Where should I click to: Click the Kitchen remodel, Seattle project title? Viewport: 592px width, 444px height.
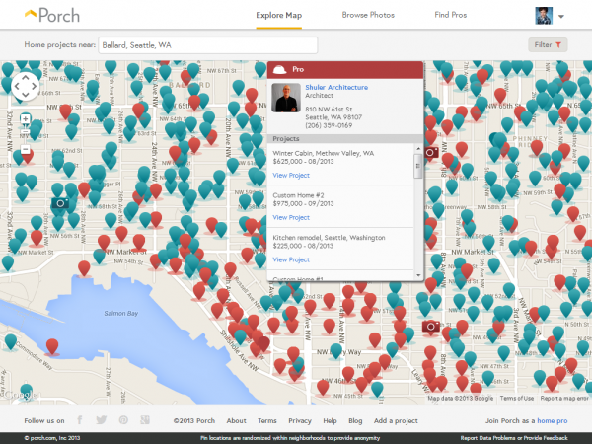coord(329,238)
